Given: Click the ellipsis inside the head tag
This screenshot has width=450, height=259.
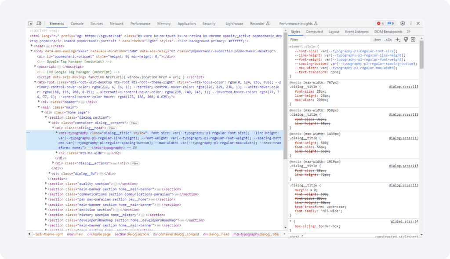Looking at the screenshot, I should click(x=48, y=46).
